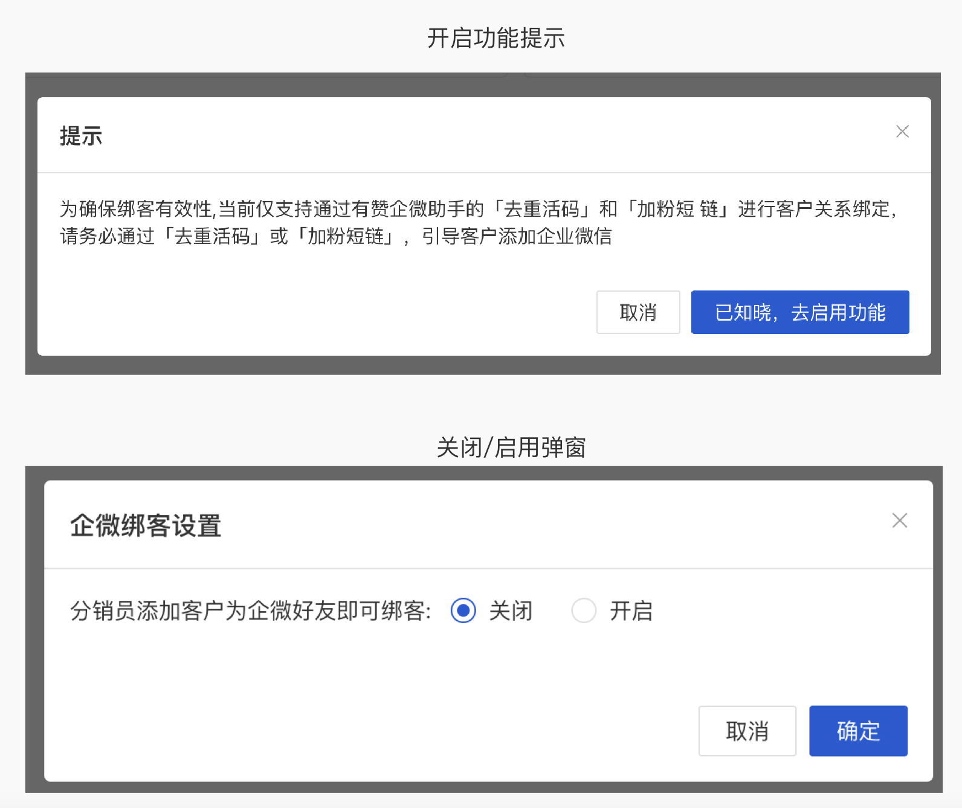962x808 pixels.
Task: Click the 开启功能提示 heading
Action: pos(496,38)
